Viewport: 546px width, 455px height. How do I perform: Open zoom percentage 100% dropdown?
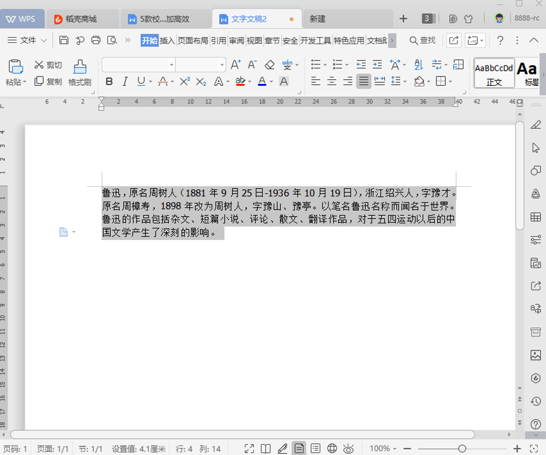[383, 449]
